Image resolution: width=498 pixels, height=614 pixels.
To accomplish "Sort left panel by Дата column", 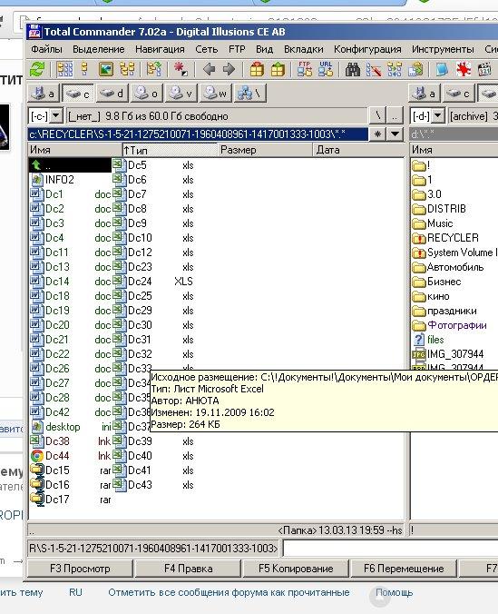I will (x=359, y=150).
